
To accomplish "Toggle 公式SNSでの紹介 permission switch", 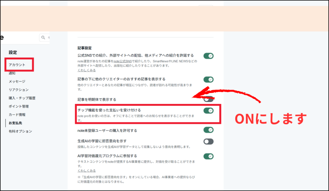I will point(208,56).
